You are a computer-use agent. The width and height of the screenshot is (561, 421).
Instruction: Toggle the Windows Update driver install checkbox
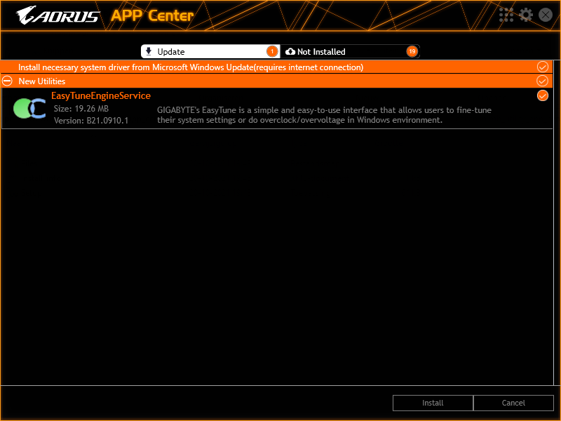[x=542, y=67]
